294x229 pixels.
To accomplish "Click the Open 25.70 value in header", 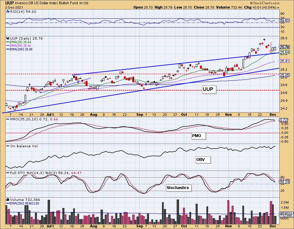I will [x=143, y=7].
